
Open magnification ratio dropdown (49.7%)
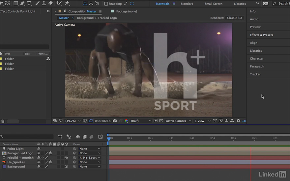coord(73,121)
